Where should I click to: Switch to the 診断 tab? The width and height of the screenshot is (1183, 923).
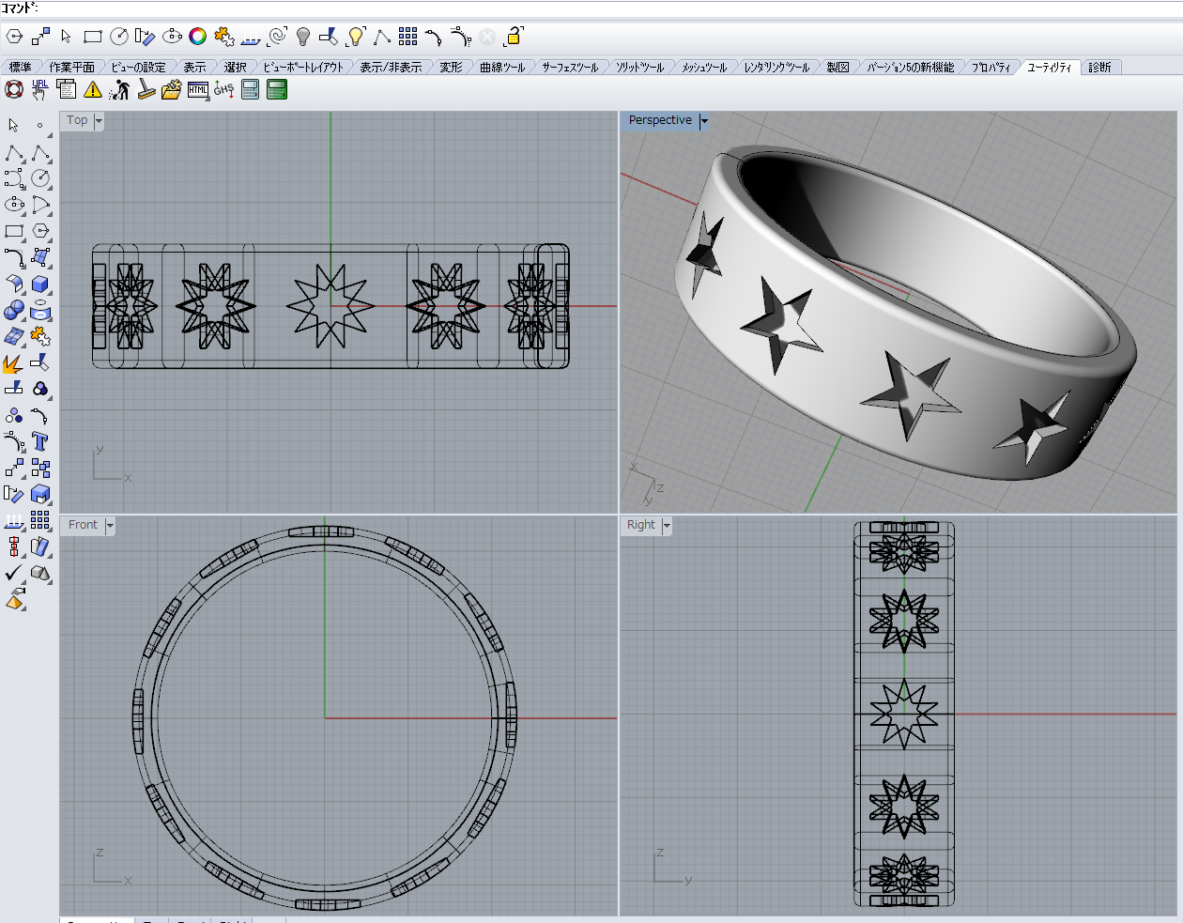[x=1100, y=68]
